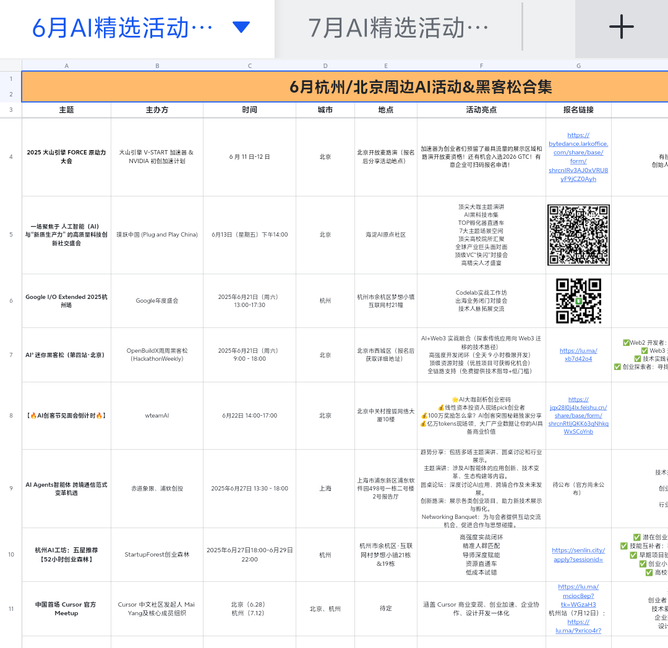
Task: Select column A header
Action: point(66,65)
